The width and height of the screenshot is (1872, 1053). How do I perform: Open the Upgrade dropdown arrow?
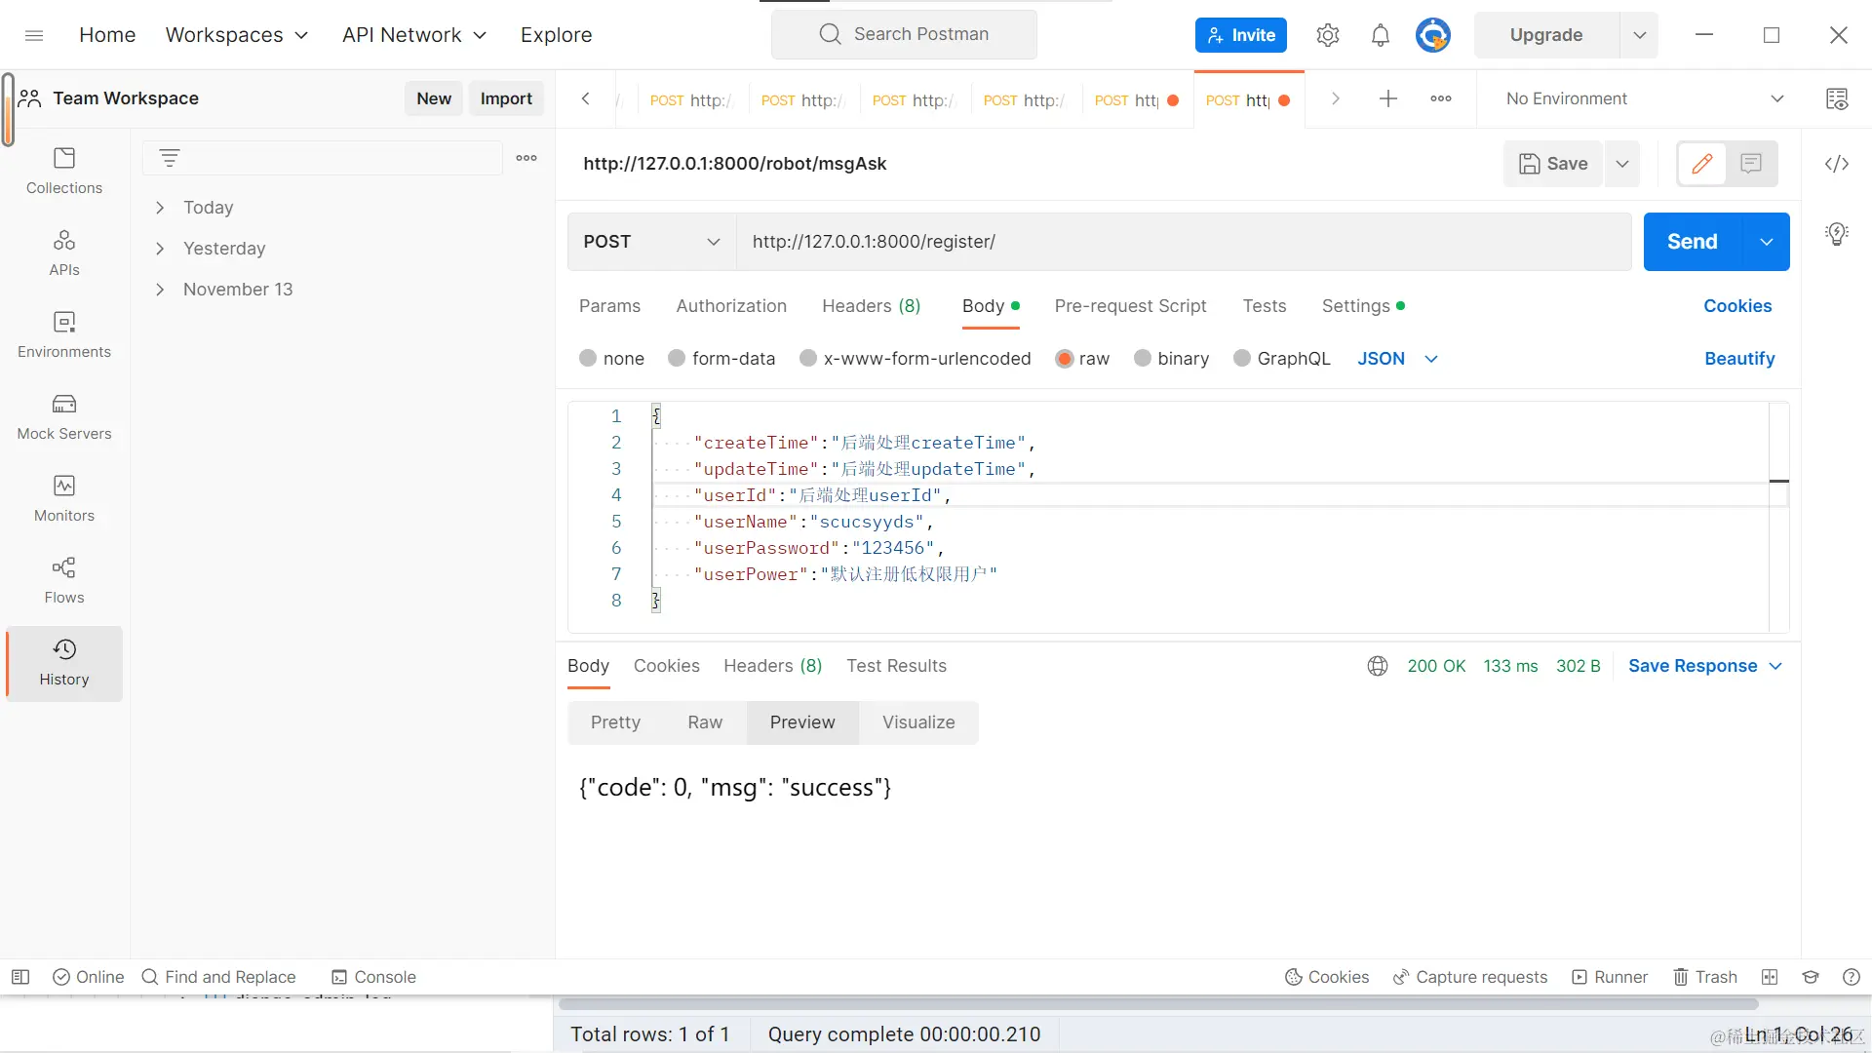(1639, 35)
